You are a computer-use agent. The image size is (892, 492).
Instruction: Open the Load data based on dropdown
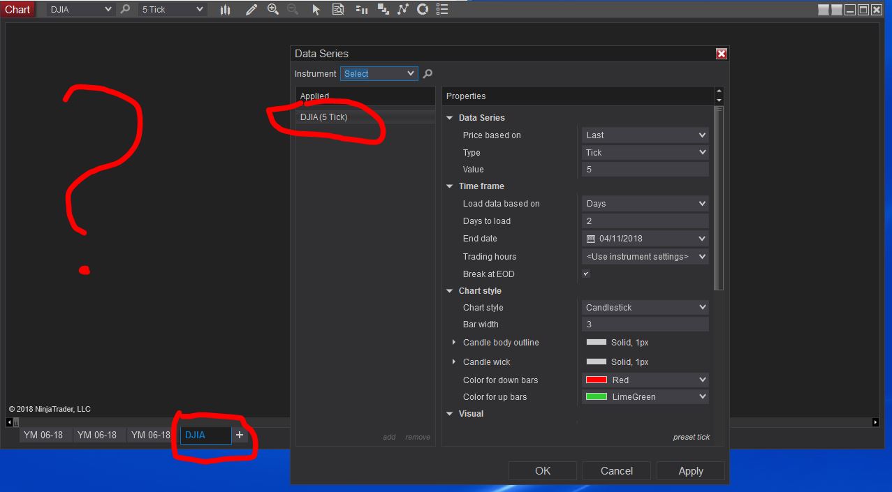coord(645,204)
